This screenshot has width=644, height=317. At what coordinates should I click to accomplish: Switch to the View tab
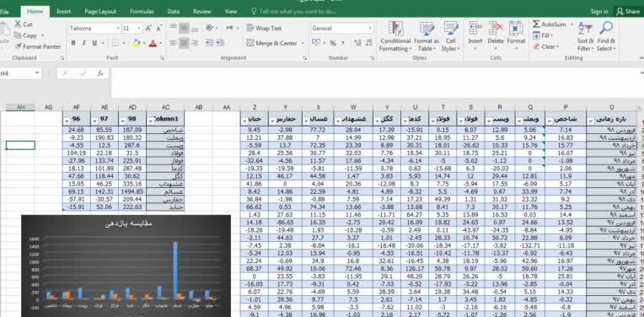coord(231,12)
